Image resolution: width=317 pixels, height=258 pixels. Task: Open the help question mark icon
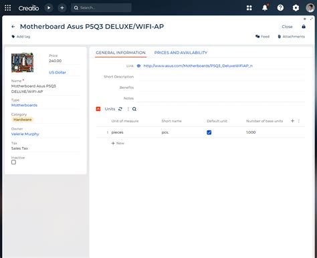pos(280,8)
